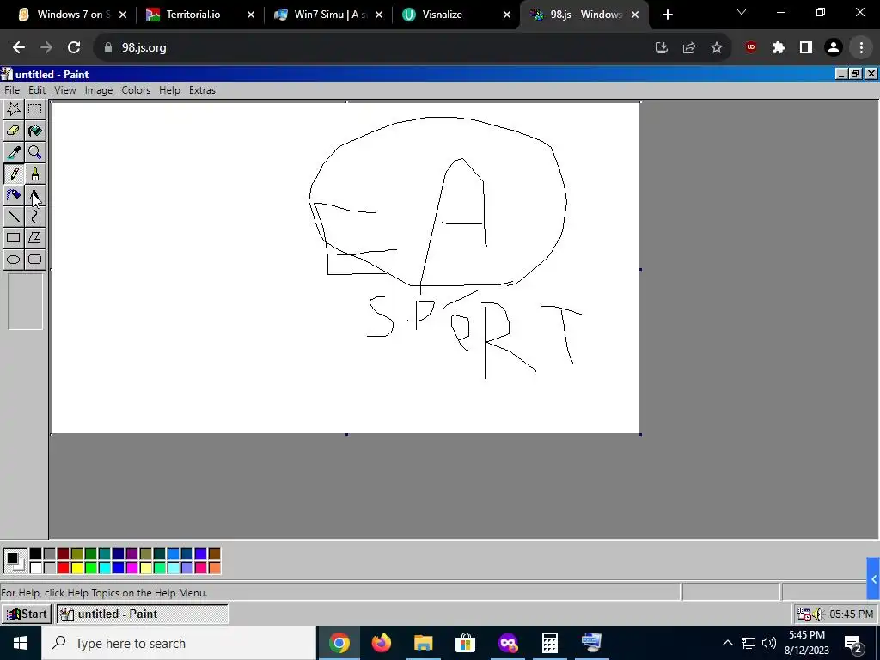Viewport: 880px width, 660px height.
Task: Expand the blue side arrow panel
Action: [x=873, y=578]
